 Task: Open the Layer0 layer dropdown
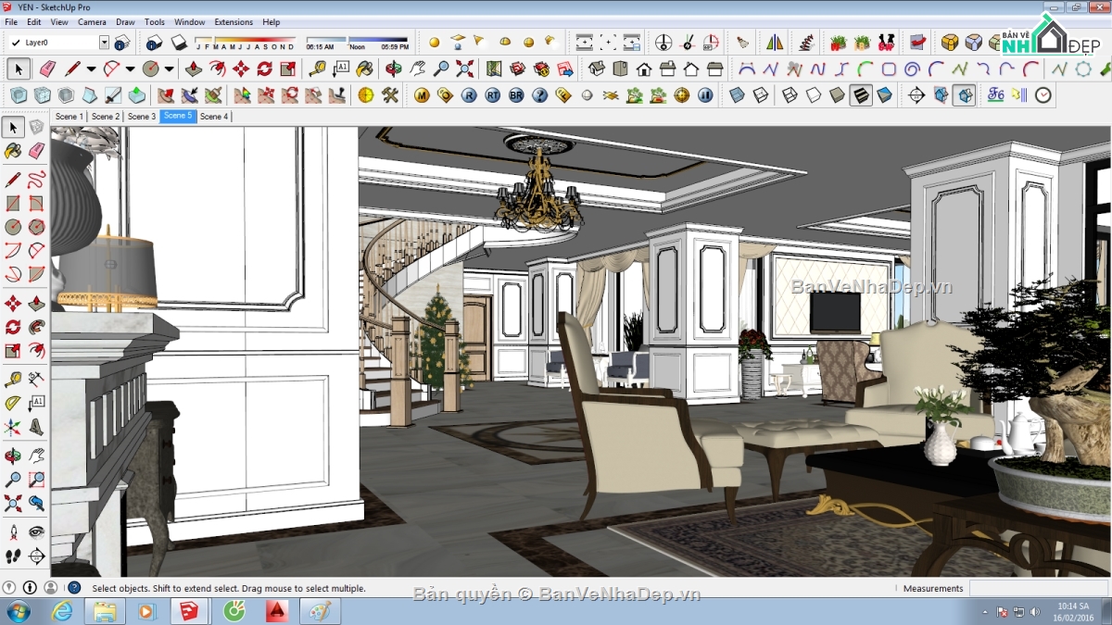[106, 42]
